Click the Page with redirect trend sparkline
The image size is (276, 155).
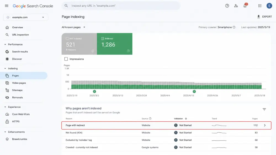tap(219, 125)
